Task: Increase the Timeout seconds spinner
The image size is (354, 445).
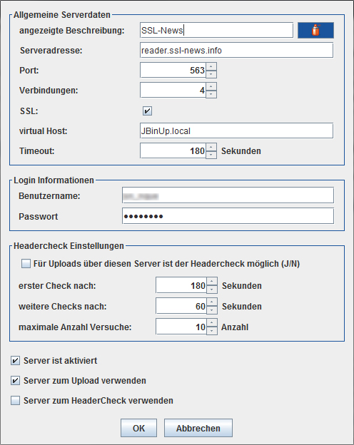Action: pyautogui.click(x=211, y=147)
